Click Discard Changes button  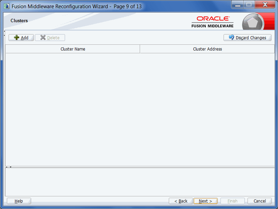[x=248, y=38]
